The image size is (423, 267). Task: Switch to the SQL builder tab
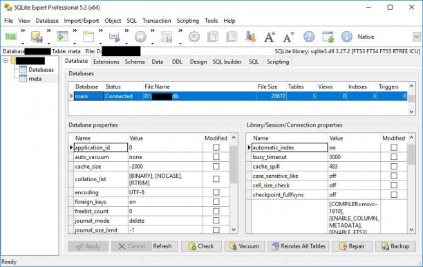(x=227, y=62)
